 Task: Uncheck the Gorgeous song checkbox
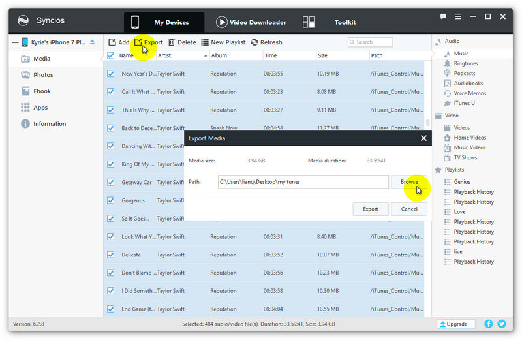110,200
